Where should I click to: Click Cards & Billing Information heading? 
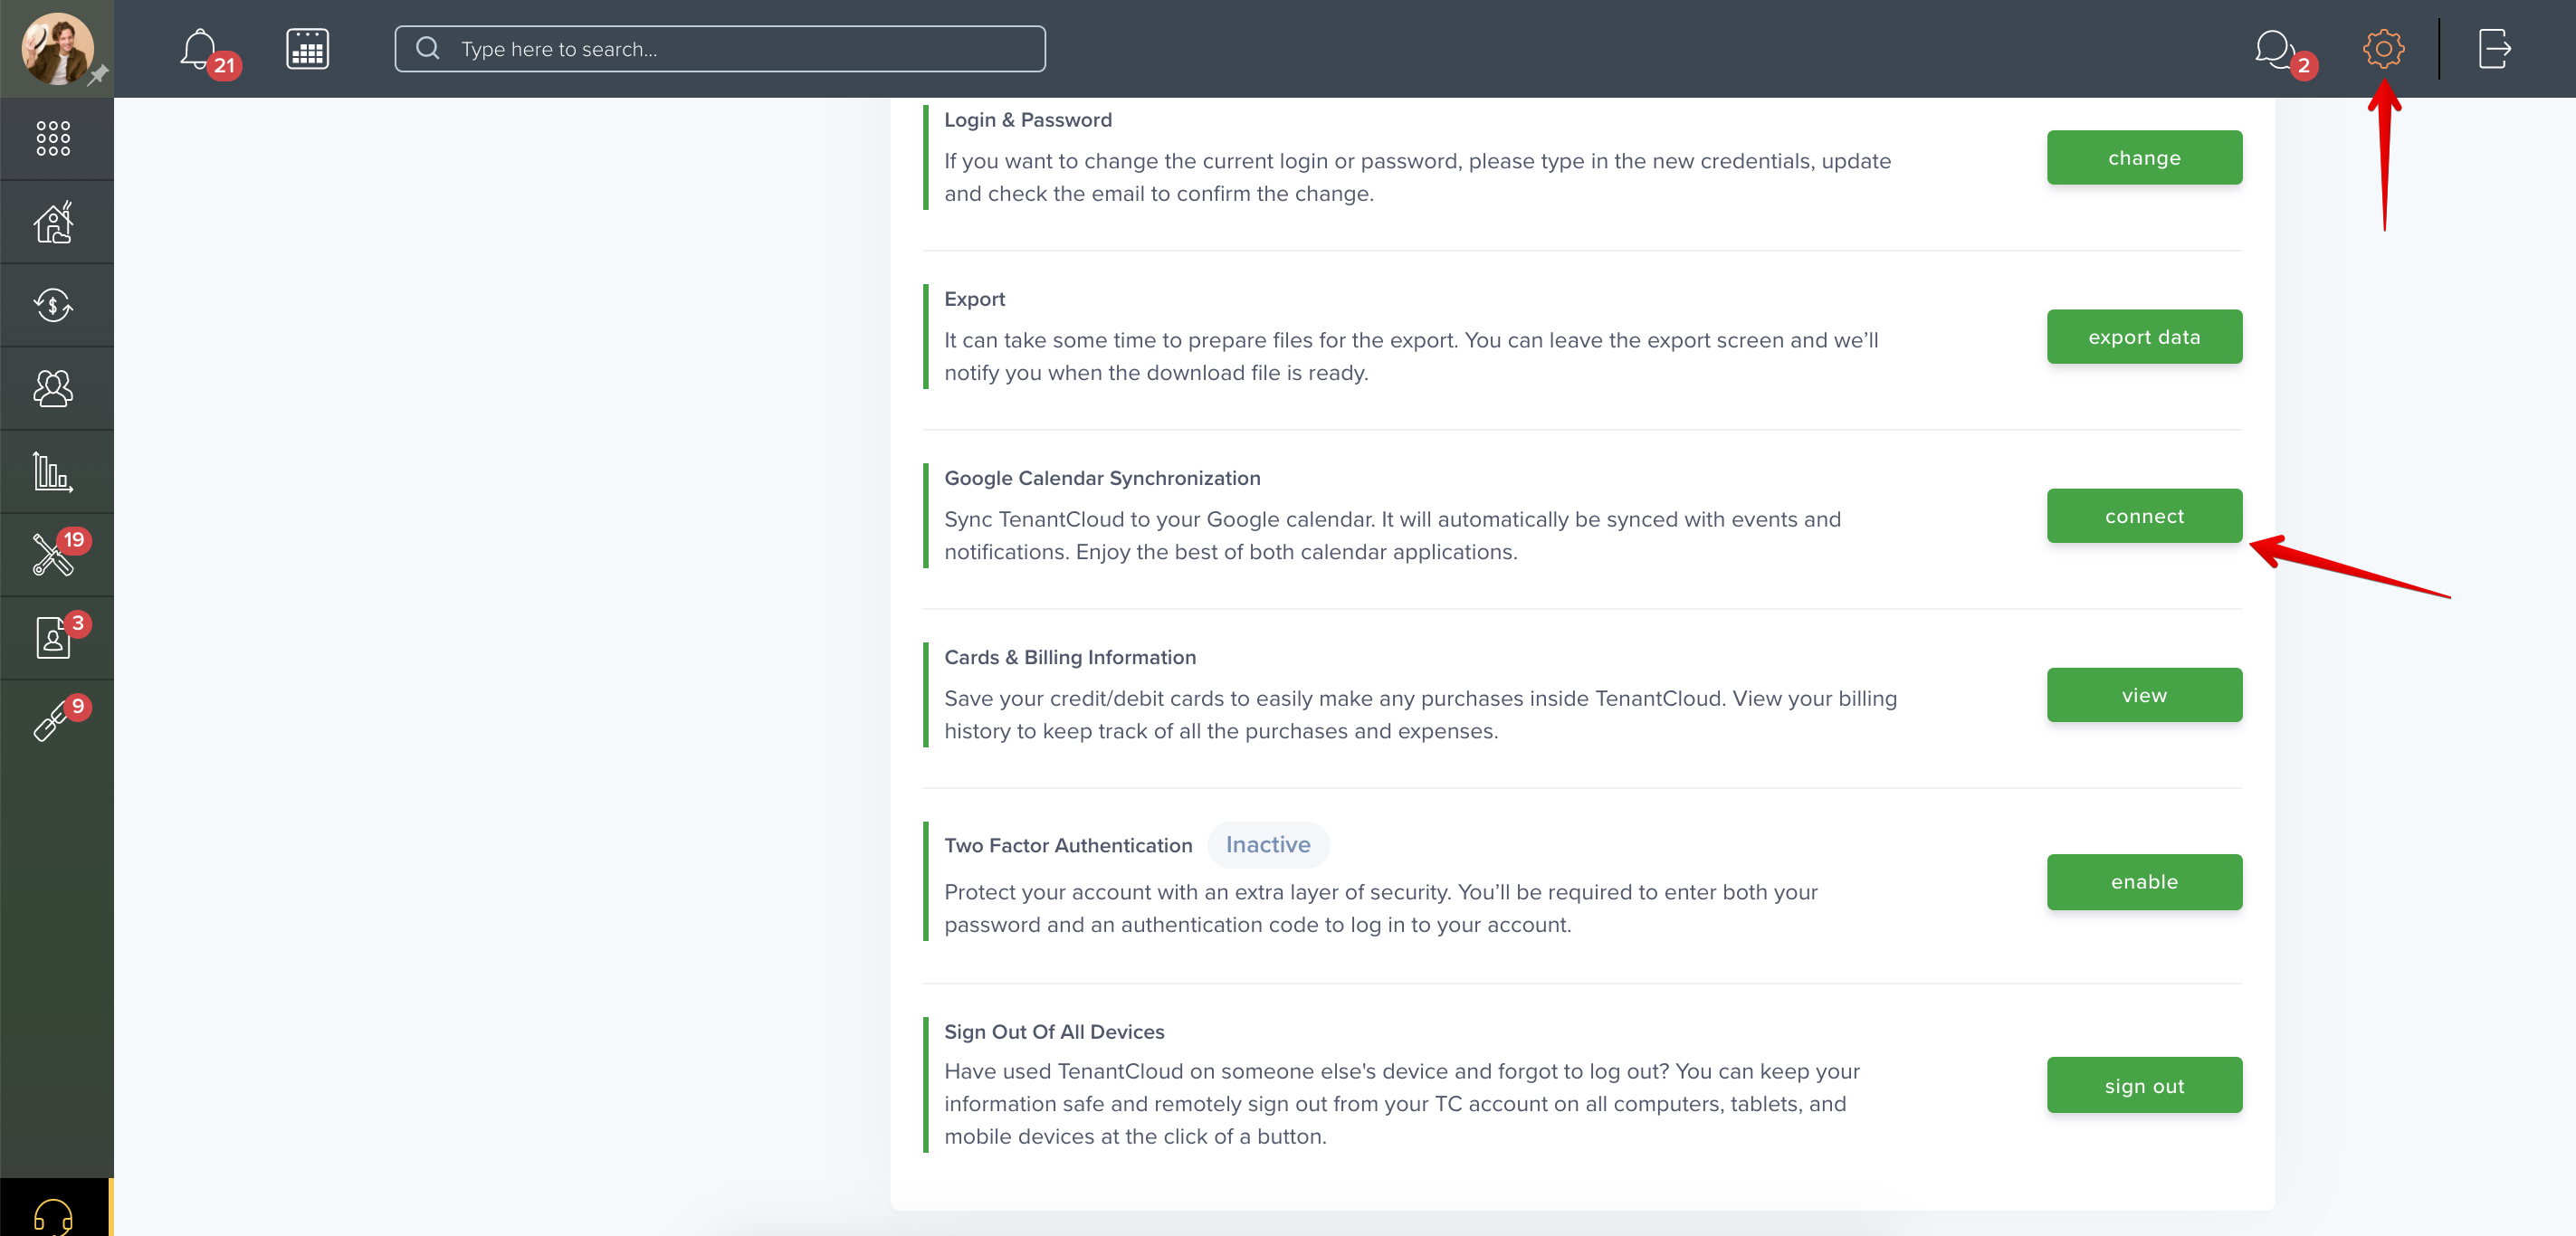(1070, 657)
